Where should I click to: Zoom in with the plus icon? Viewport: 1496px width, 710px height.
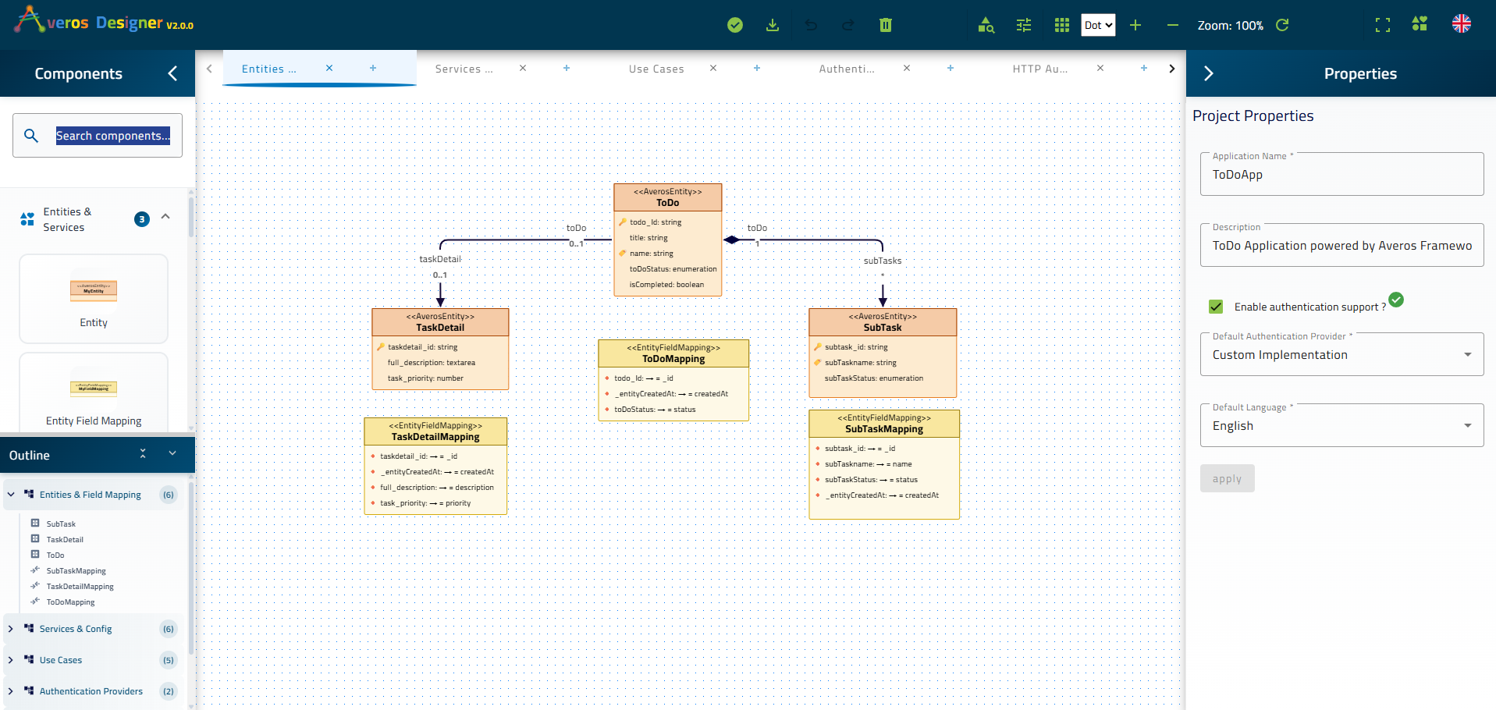(1135, 25)
